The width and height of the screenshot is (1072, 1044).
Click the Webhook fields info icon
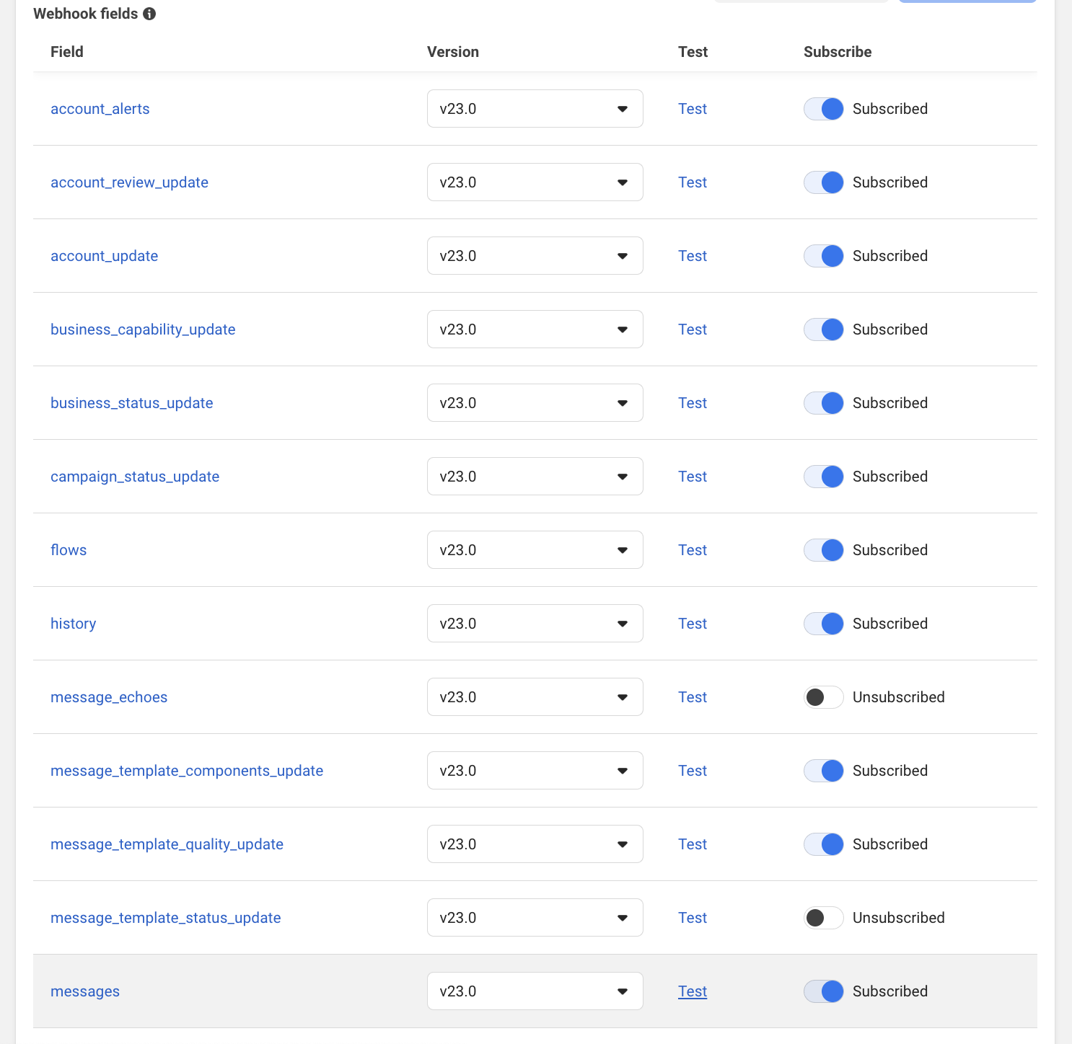click(149, 14)
